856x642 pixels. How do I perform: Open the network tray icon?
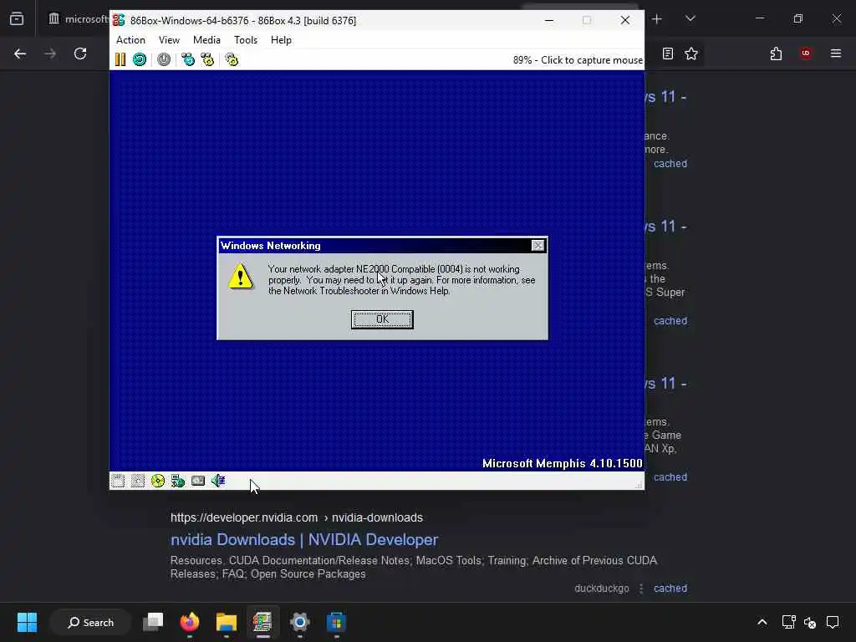coord(788,622)
